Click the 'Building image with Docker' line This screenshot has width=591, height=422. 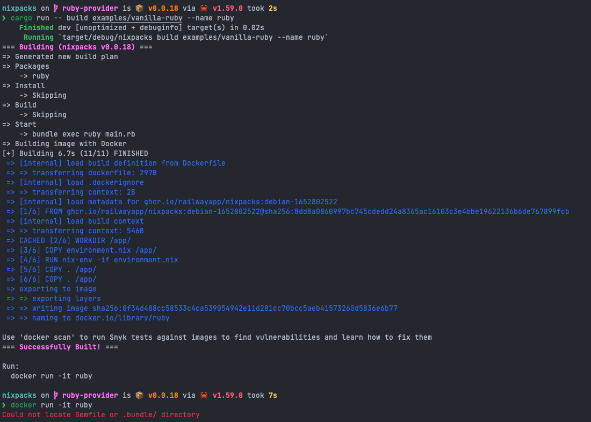[x=64, y=144]
